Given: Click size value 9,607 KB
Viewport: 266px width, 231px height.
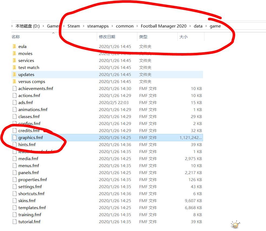Looking at the screenshot, I should (x=193, y=201).
